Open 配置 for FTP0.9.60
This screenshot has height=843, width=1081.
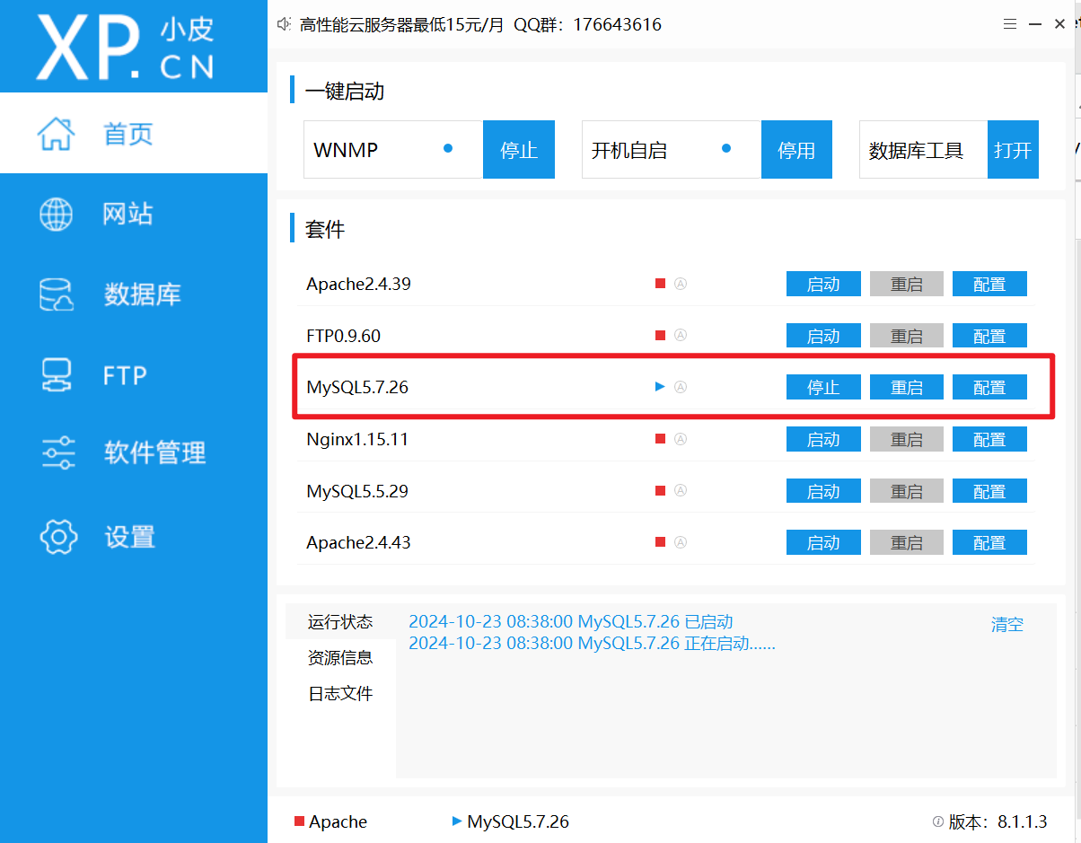(x=989, y=336)
